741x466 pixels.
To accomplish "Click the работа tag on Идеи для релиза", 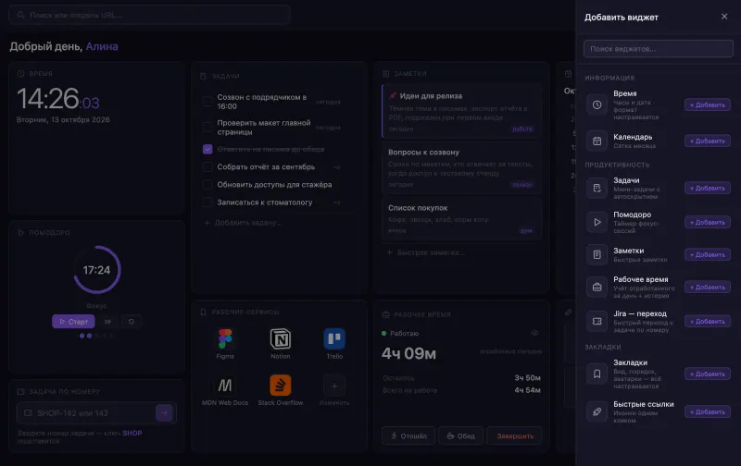I will (x=522, y=129).
